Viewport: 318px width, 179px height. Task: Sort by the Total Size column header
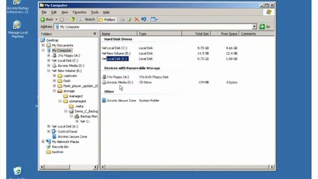coord(196,34)
